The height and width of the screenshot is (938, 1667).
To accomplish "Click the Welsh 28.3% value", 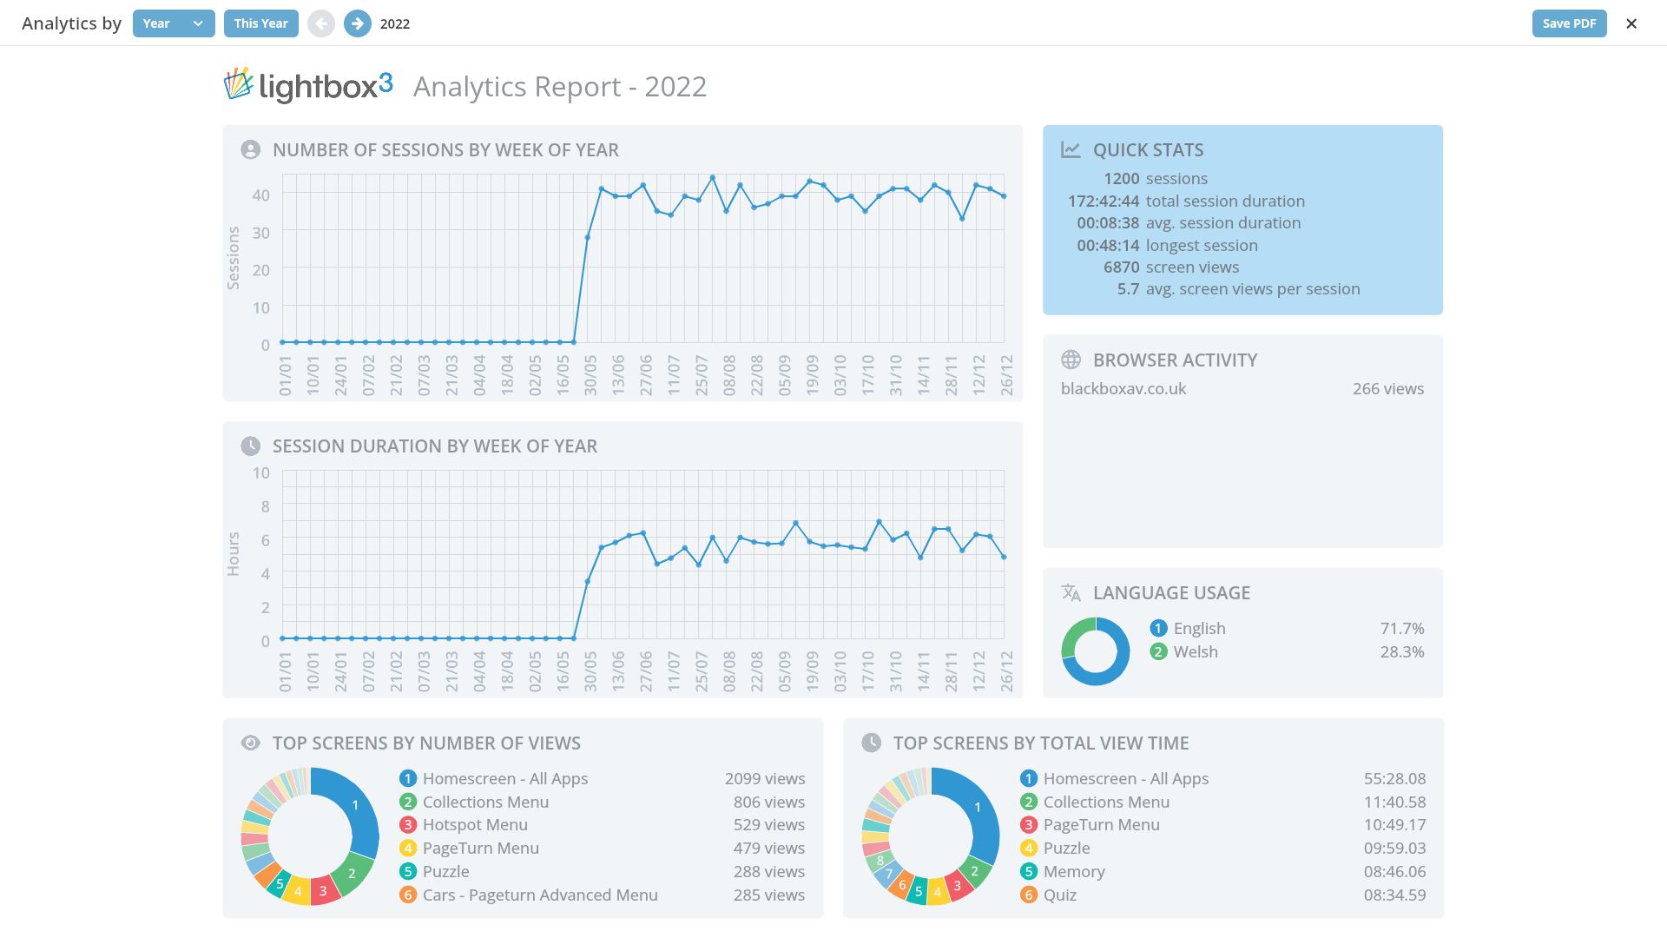I will pyautogui.click(x=1402, y=651).
